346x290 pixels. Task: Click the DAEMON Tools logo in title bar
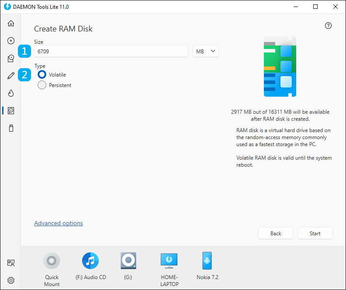tap(7, 7)
